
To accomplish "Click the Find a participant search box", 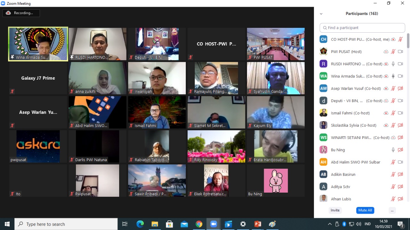I will [362, 28].
